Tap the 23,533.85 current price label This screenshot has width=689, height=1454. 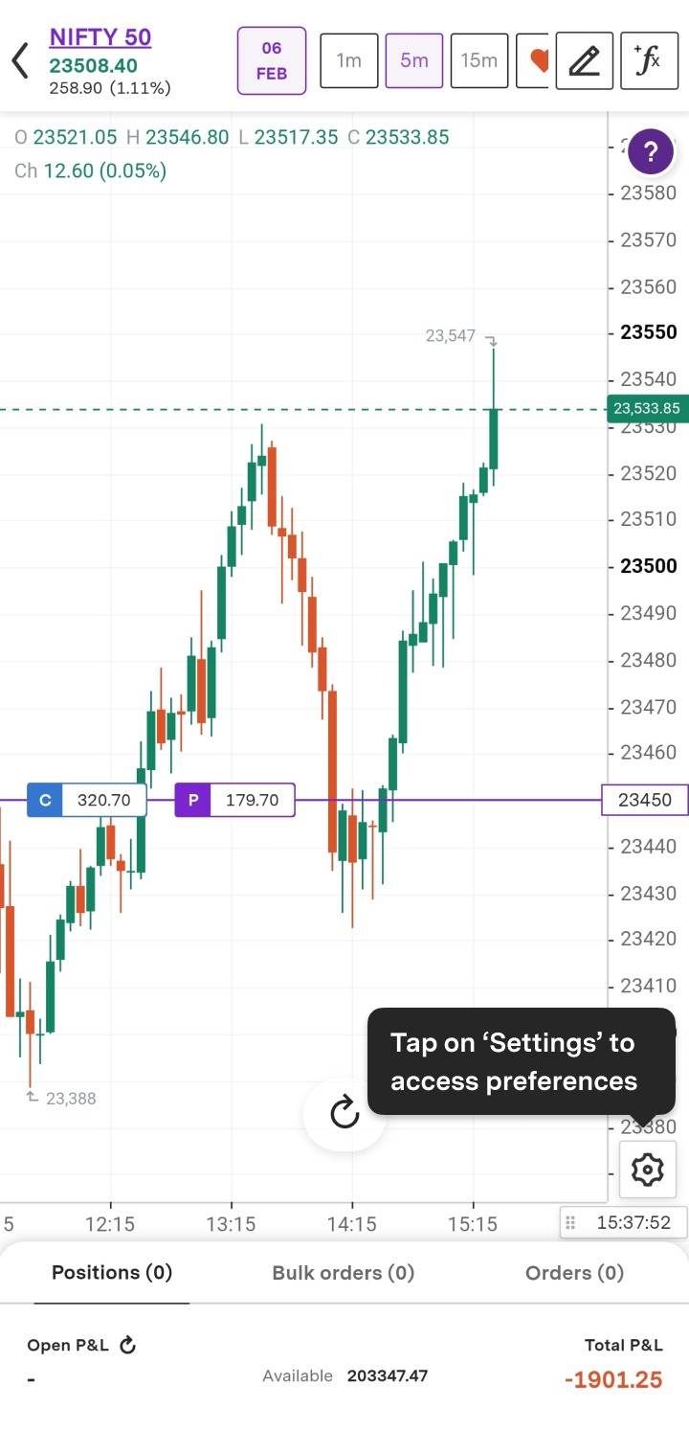647,409
